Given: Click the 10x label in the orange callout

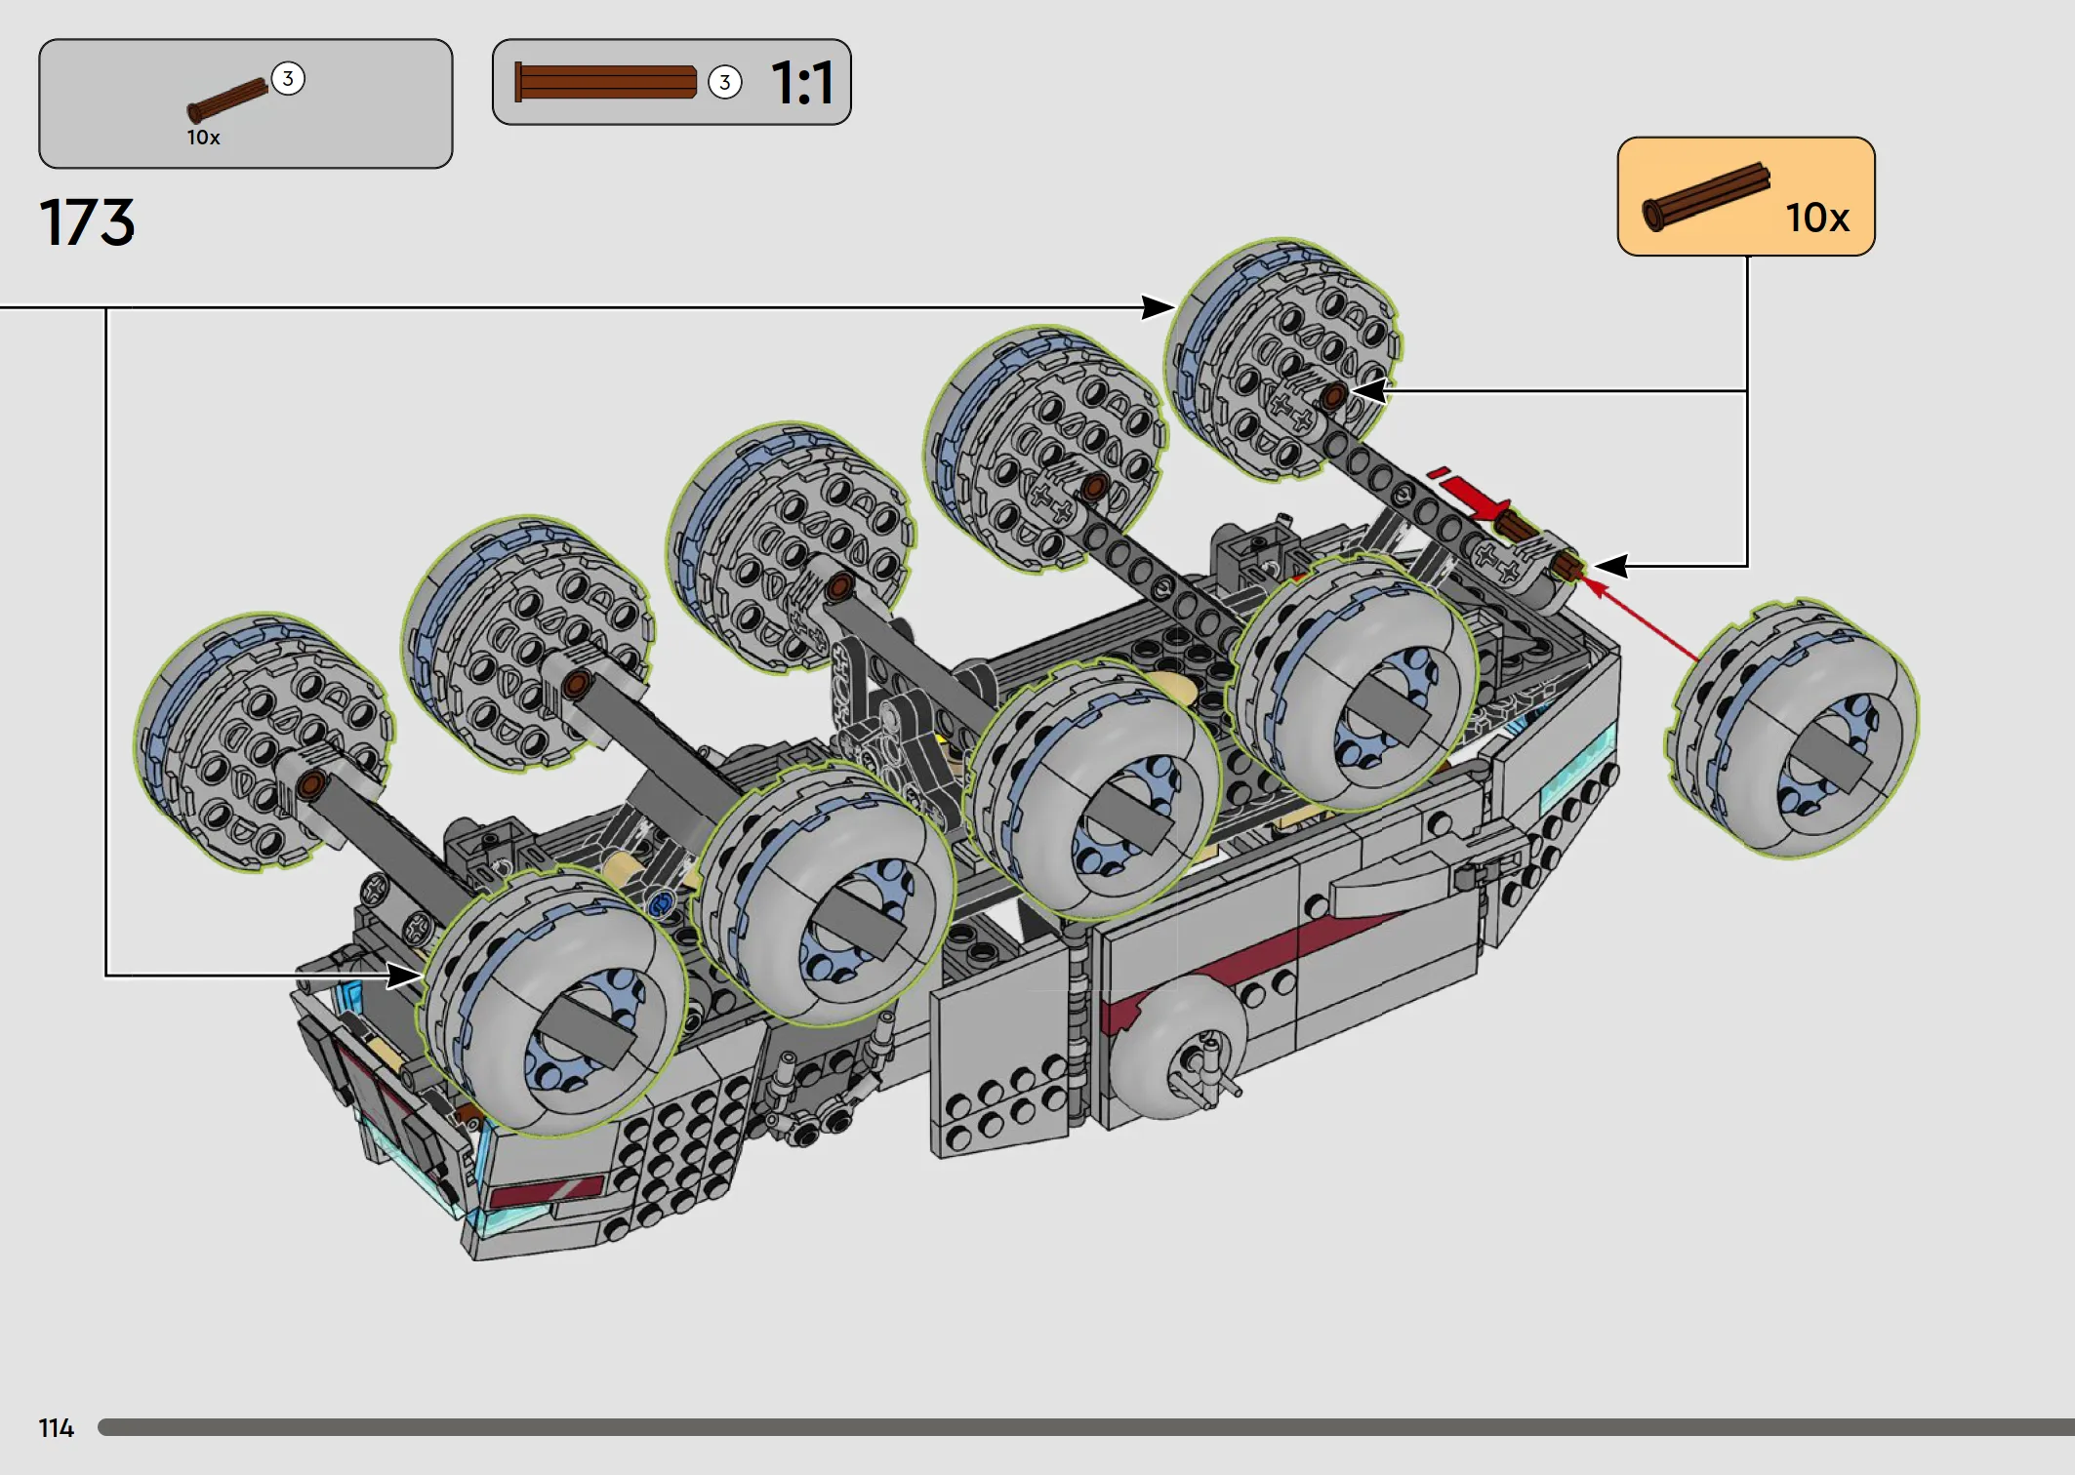Looking at the screenshot, I should (x=1816, y=218).
